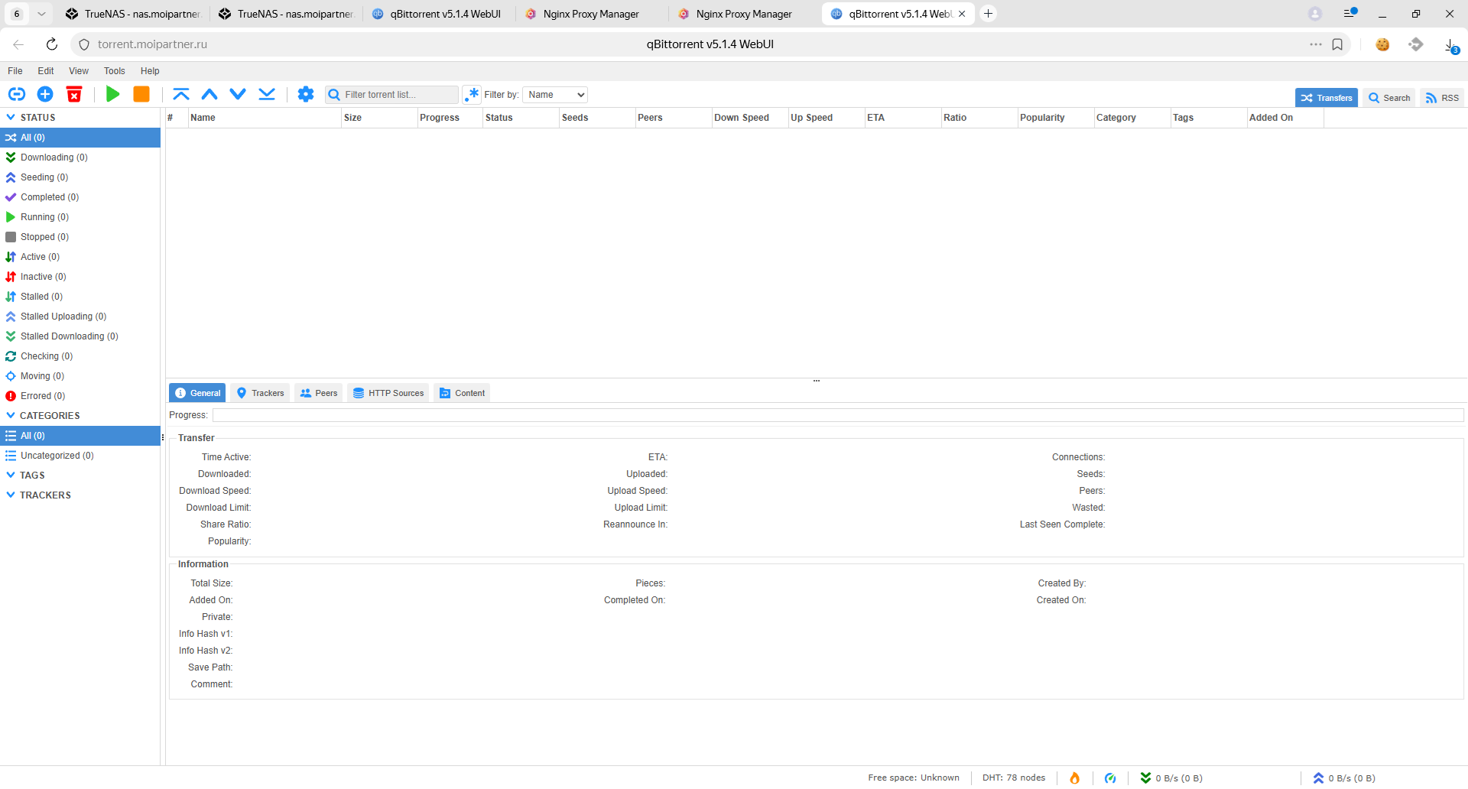Click the Filter torrent list input field
The height and width of the screenshot is (789, 1468).
point(398,95)
